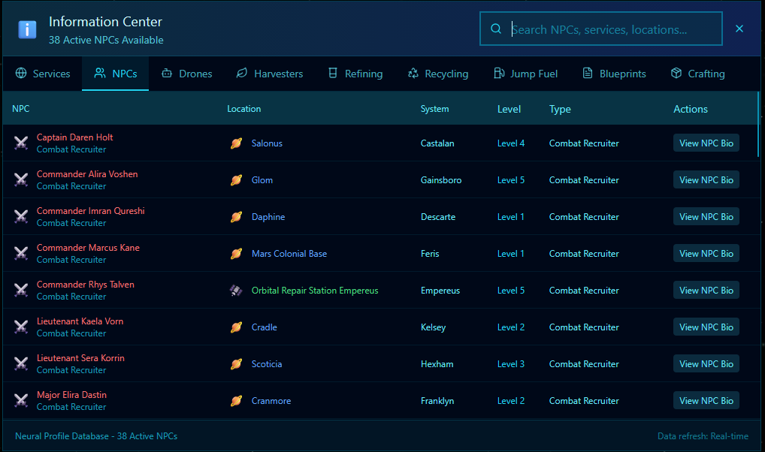Click crossed swords icon beside Lieutenant Kaela Vorn
This screenshot has height=452, width=765.
(x=21, y=327)
